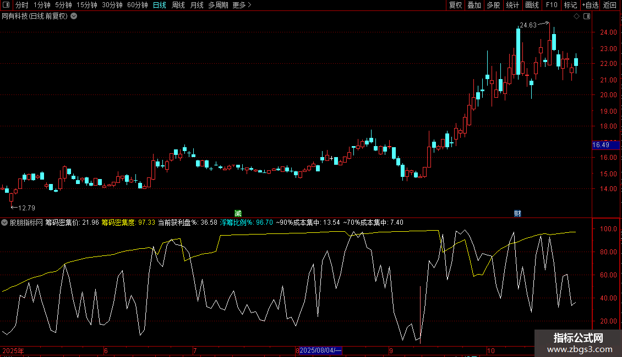
Task: Click the month 6 label on time axis
Action: 106,350
